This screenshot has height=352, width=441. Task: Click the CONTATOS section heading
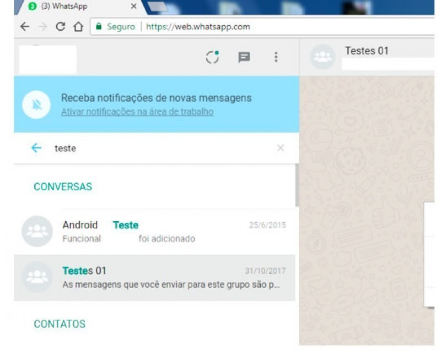tap(60, 324)
